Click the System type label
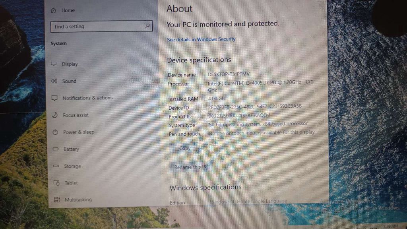The image size is (407, 229). click(x=182, y=125)
